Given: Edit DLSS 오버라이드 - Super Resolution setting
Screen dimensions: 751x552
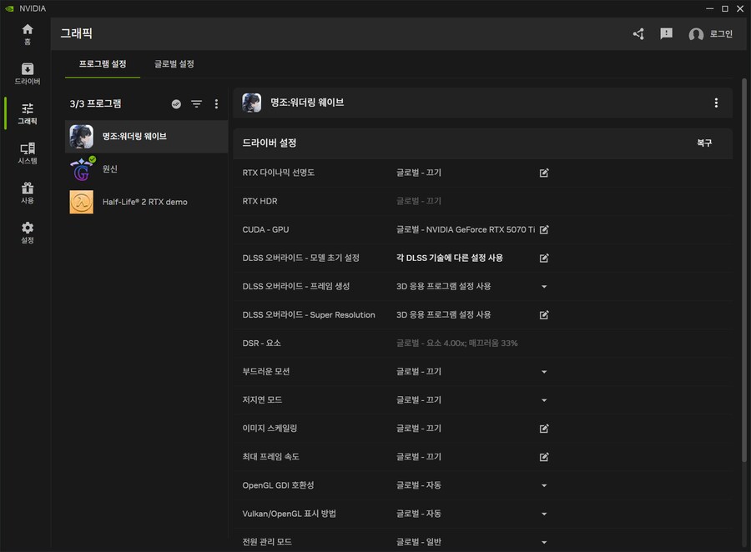Looking at the screenshot, I should (x=544, y=315).
